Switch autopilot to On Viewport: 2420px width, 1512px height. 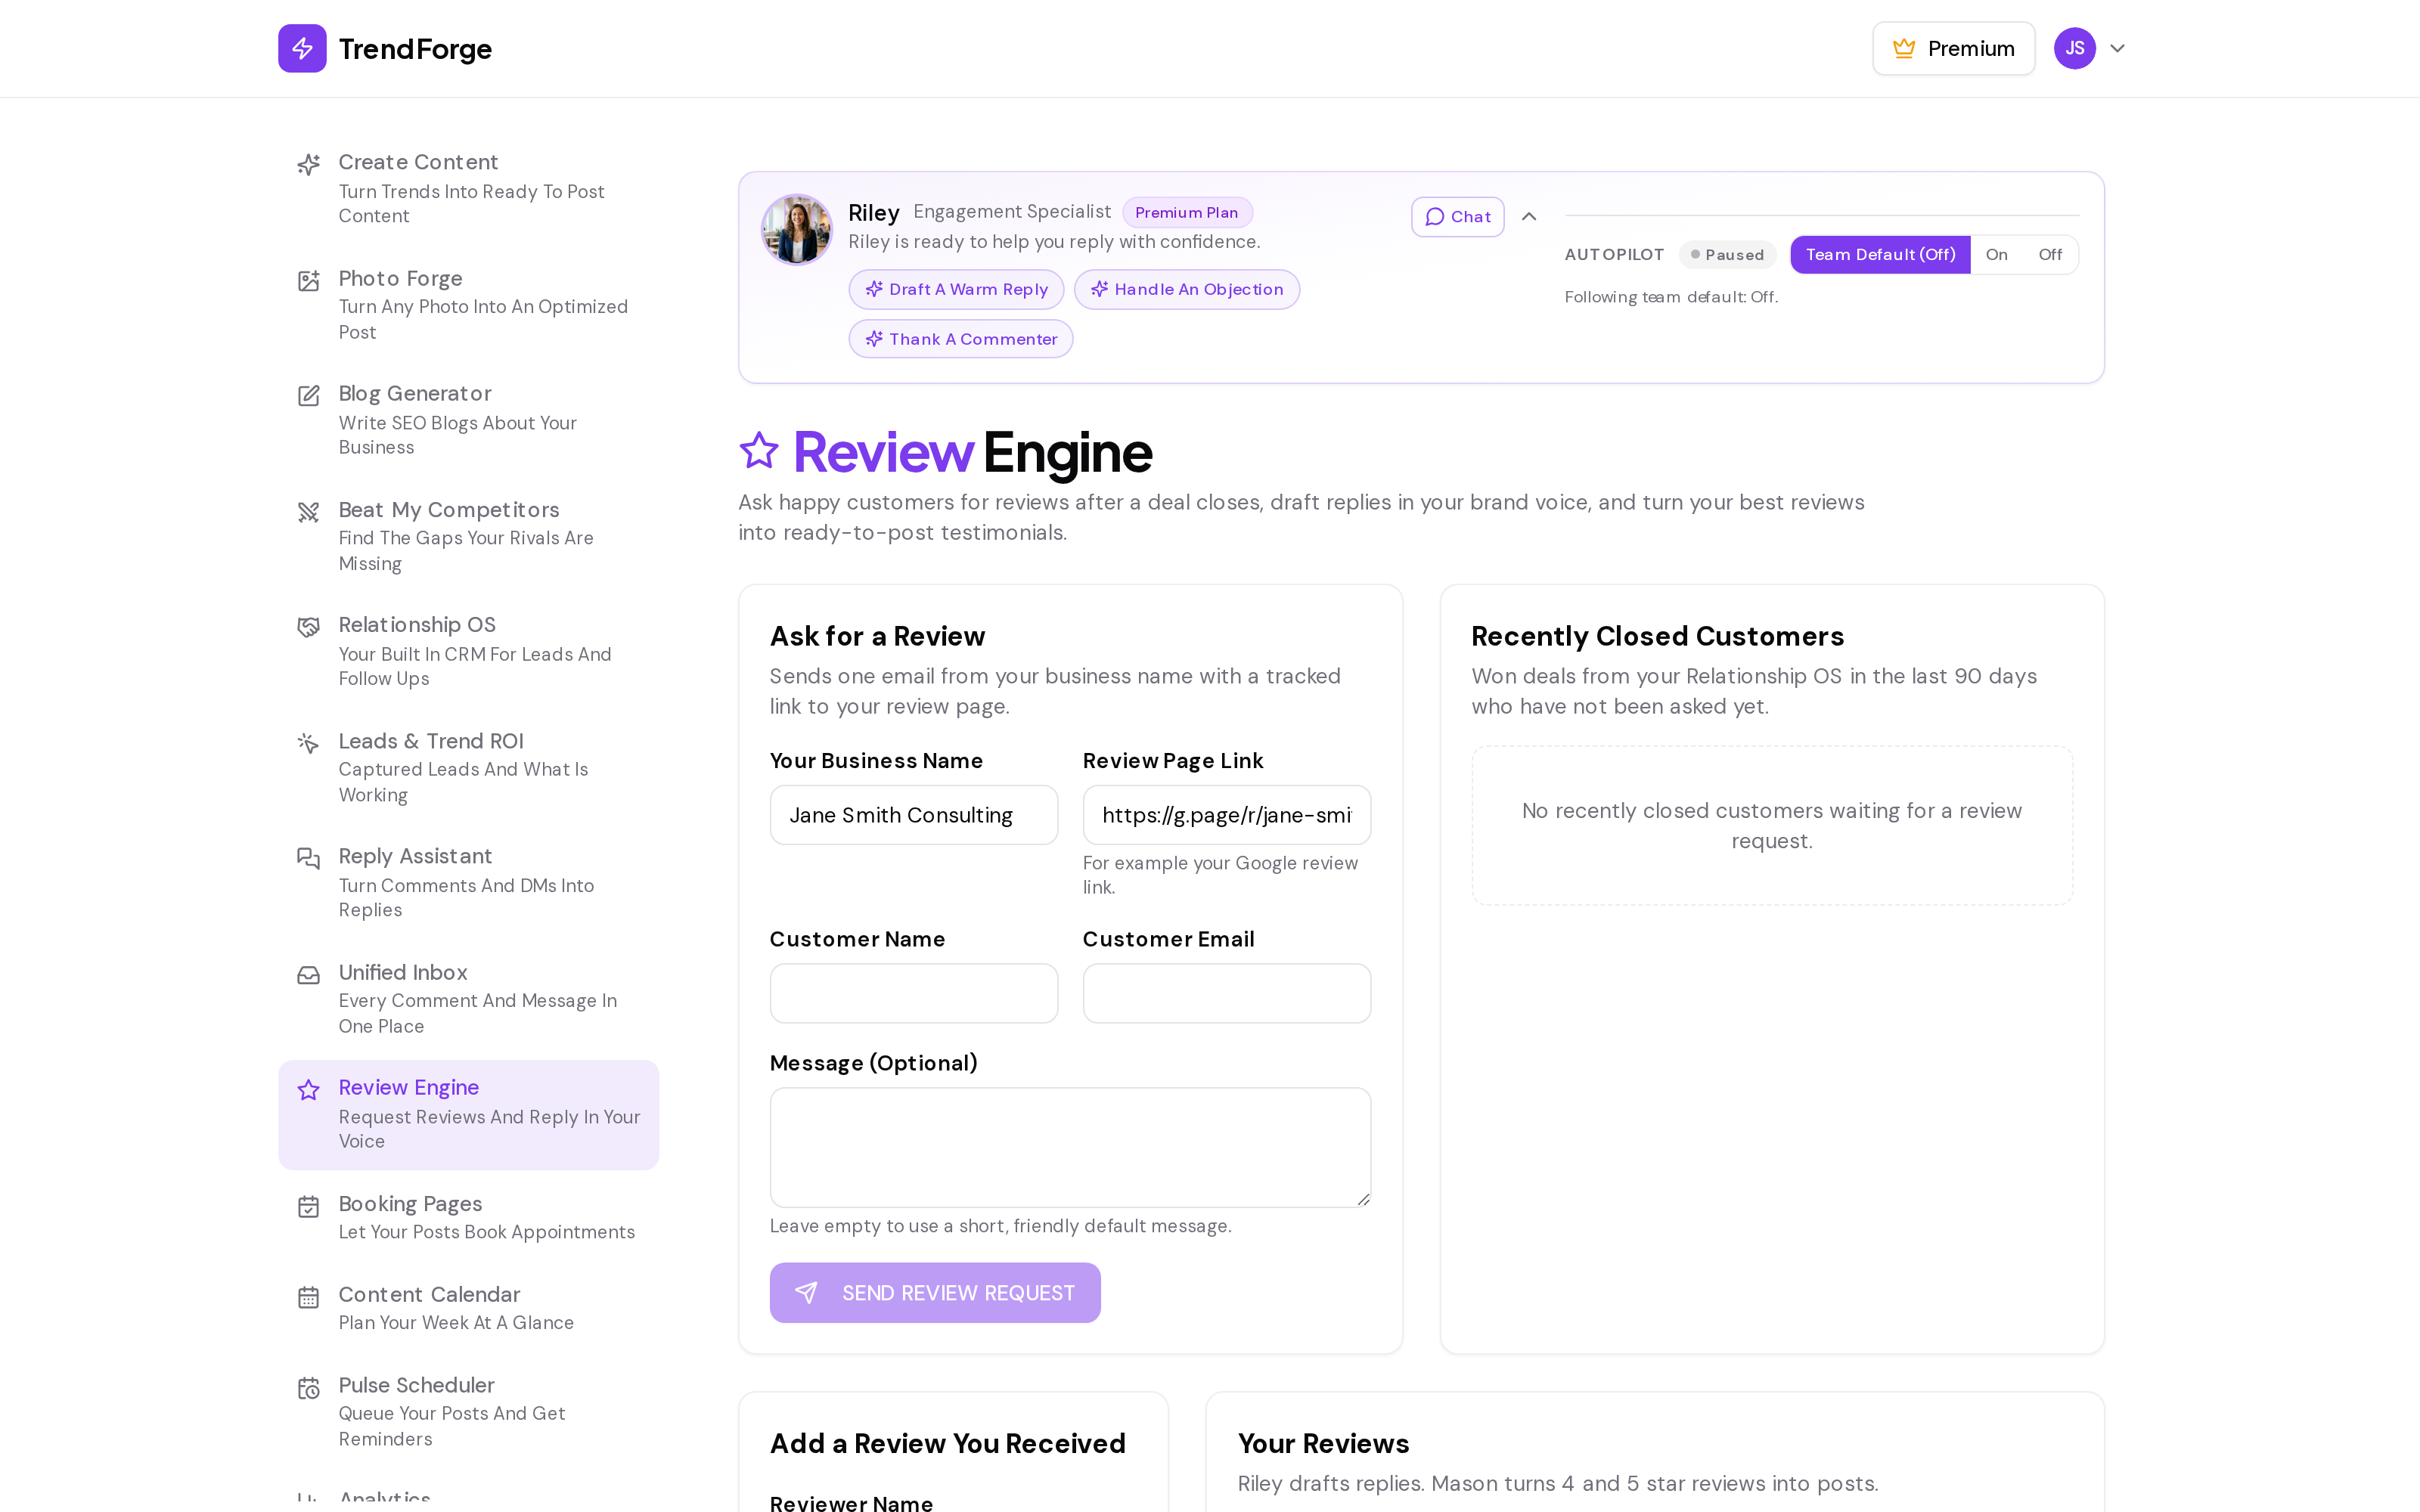click(1996, 255)
